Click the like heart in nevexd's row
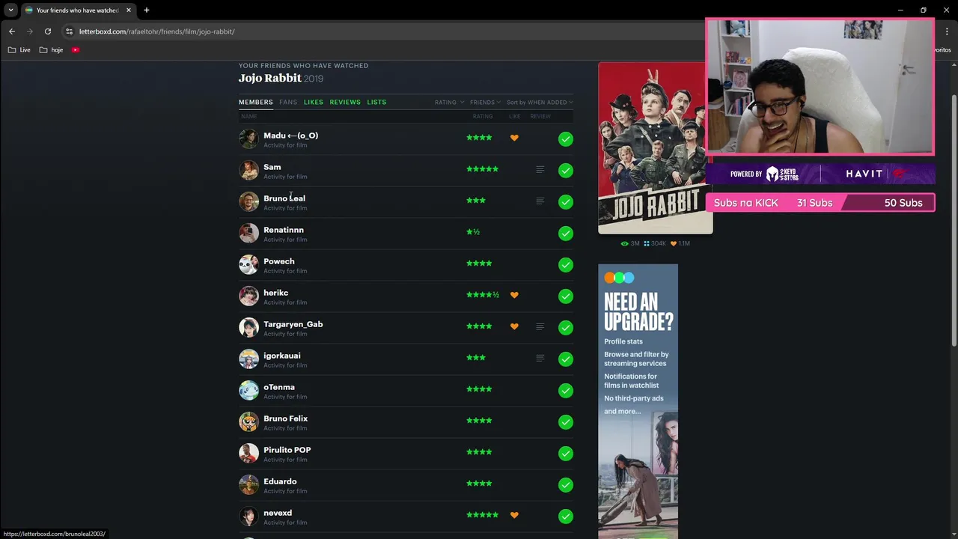958x539 pixels. pyautogui.click(x=514, y=515)
